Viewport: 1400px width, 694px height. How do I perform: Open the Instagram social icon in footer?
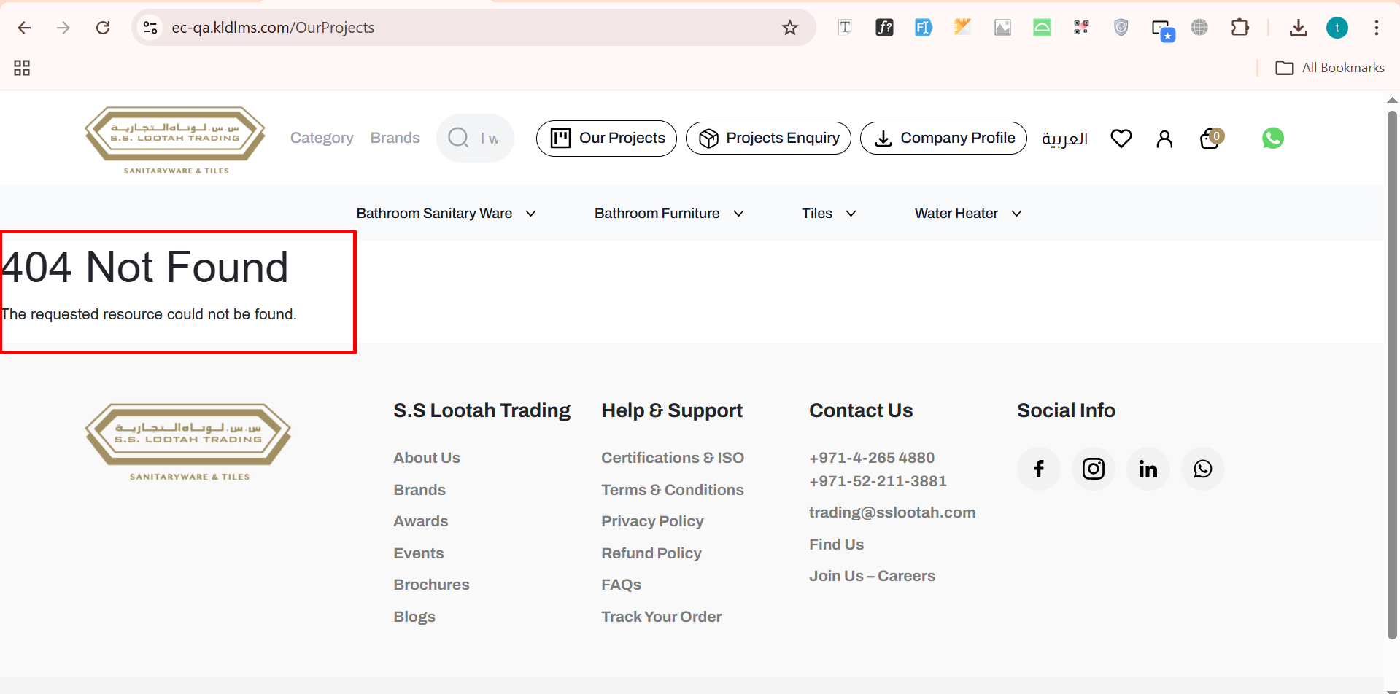click(x=1093, y=469)
